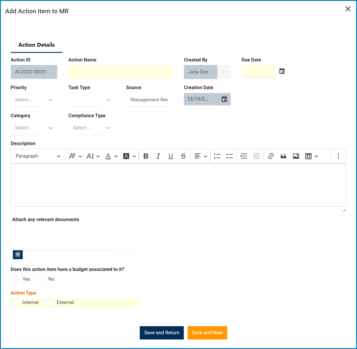Create a numbered list
The height and width of the screenshot is (349, 357).
point(217,156)
